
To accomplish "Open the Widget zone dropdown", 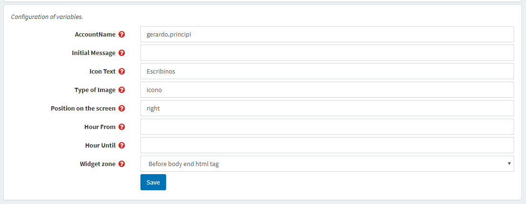I will pyautogui.click(x=327, y=164).
